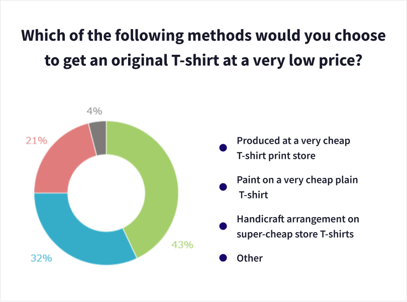Select the small gray 4% donut segment

coord(98,131)
